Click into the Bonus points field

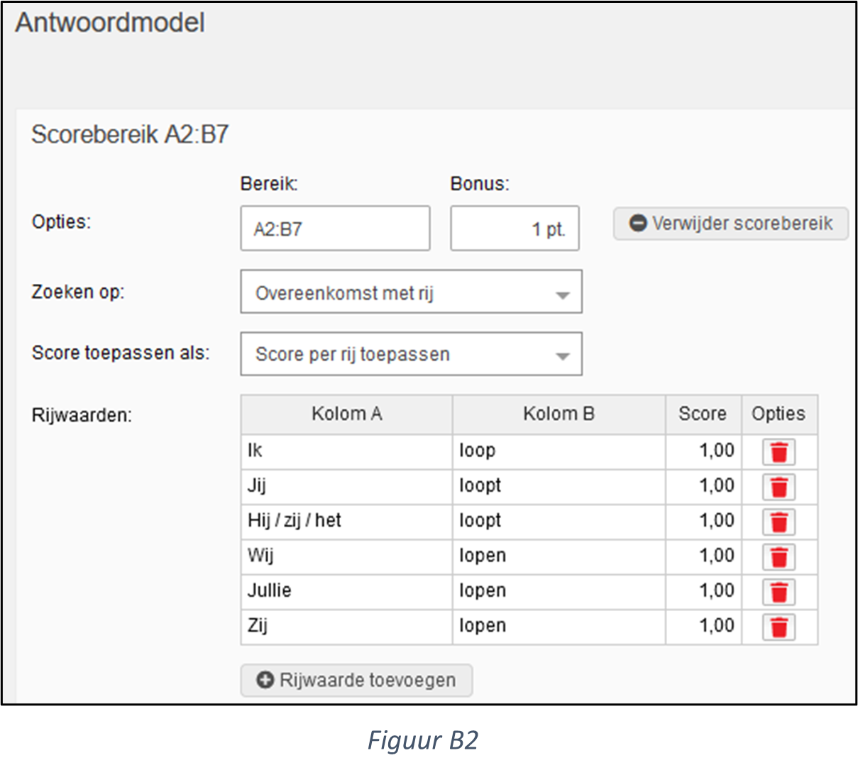515,229
